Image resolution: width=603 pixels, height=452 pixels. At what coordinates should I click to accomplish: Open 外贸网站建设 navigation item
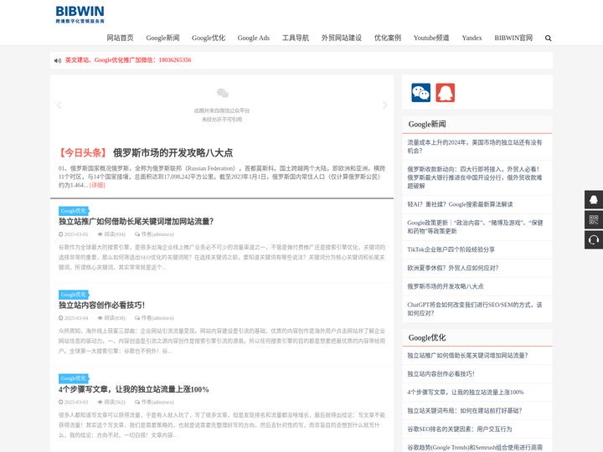(x=342, y=38)
